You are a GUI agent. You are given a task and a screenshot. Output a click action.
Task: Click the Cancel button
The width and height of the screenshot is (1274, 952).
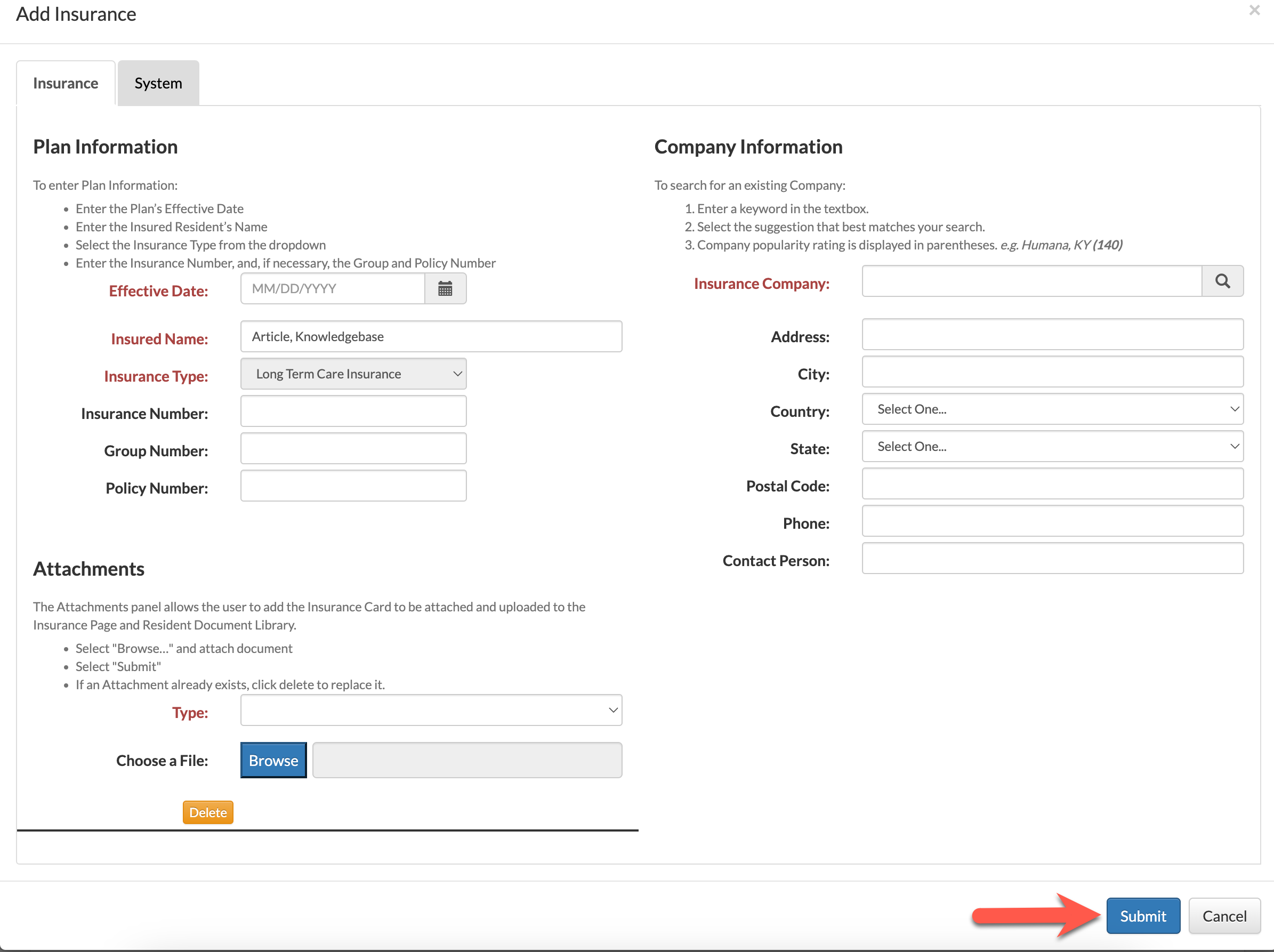pos(1224,916)
